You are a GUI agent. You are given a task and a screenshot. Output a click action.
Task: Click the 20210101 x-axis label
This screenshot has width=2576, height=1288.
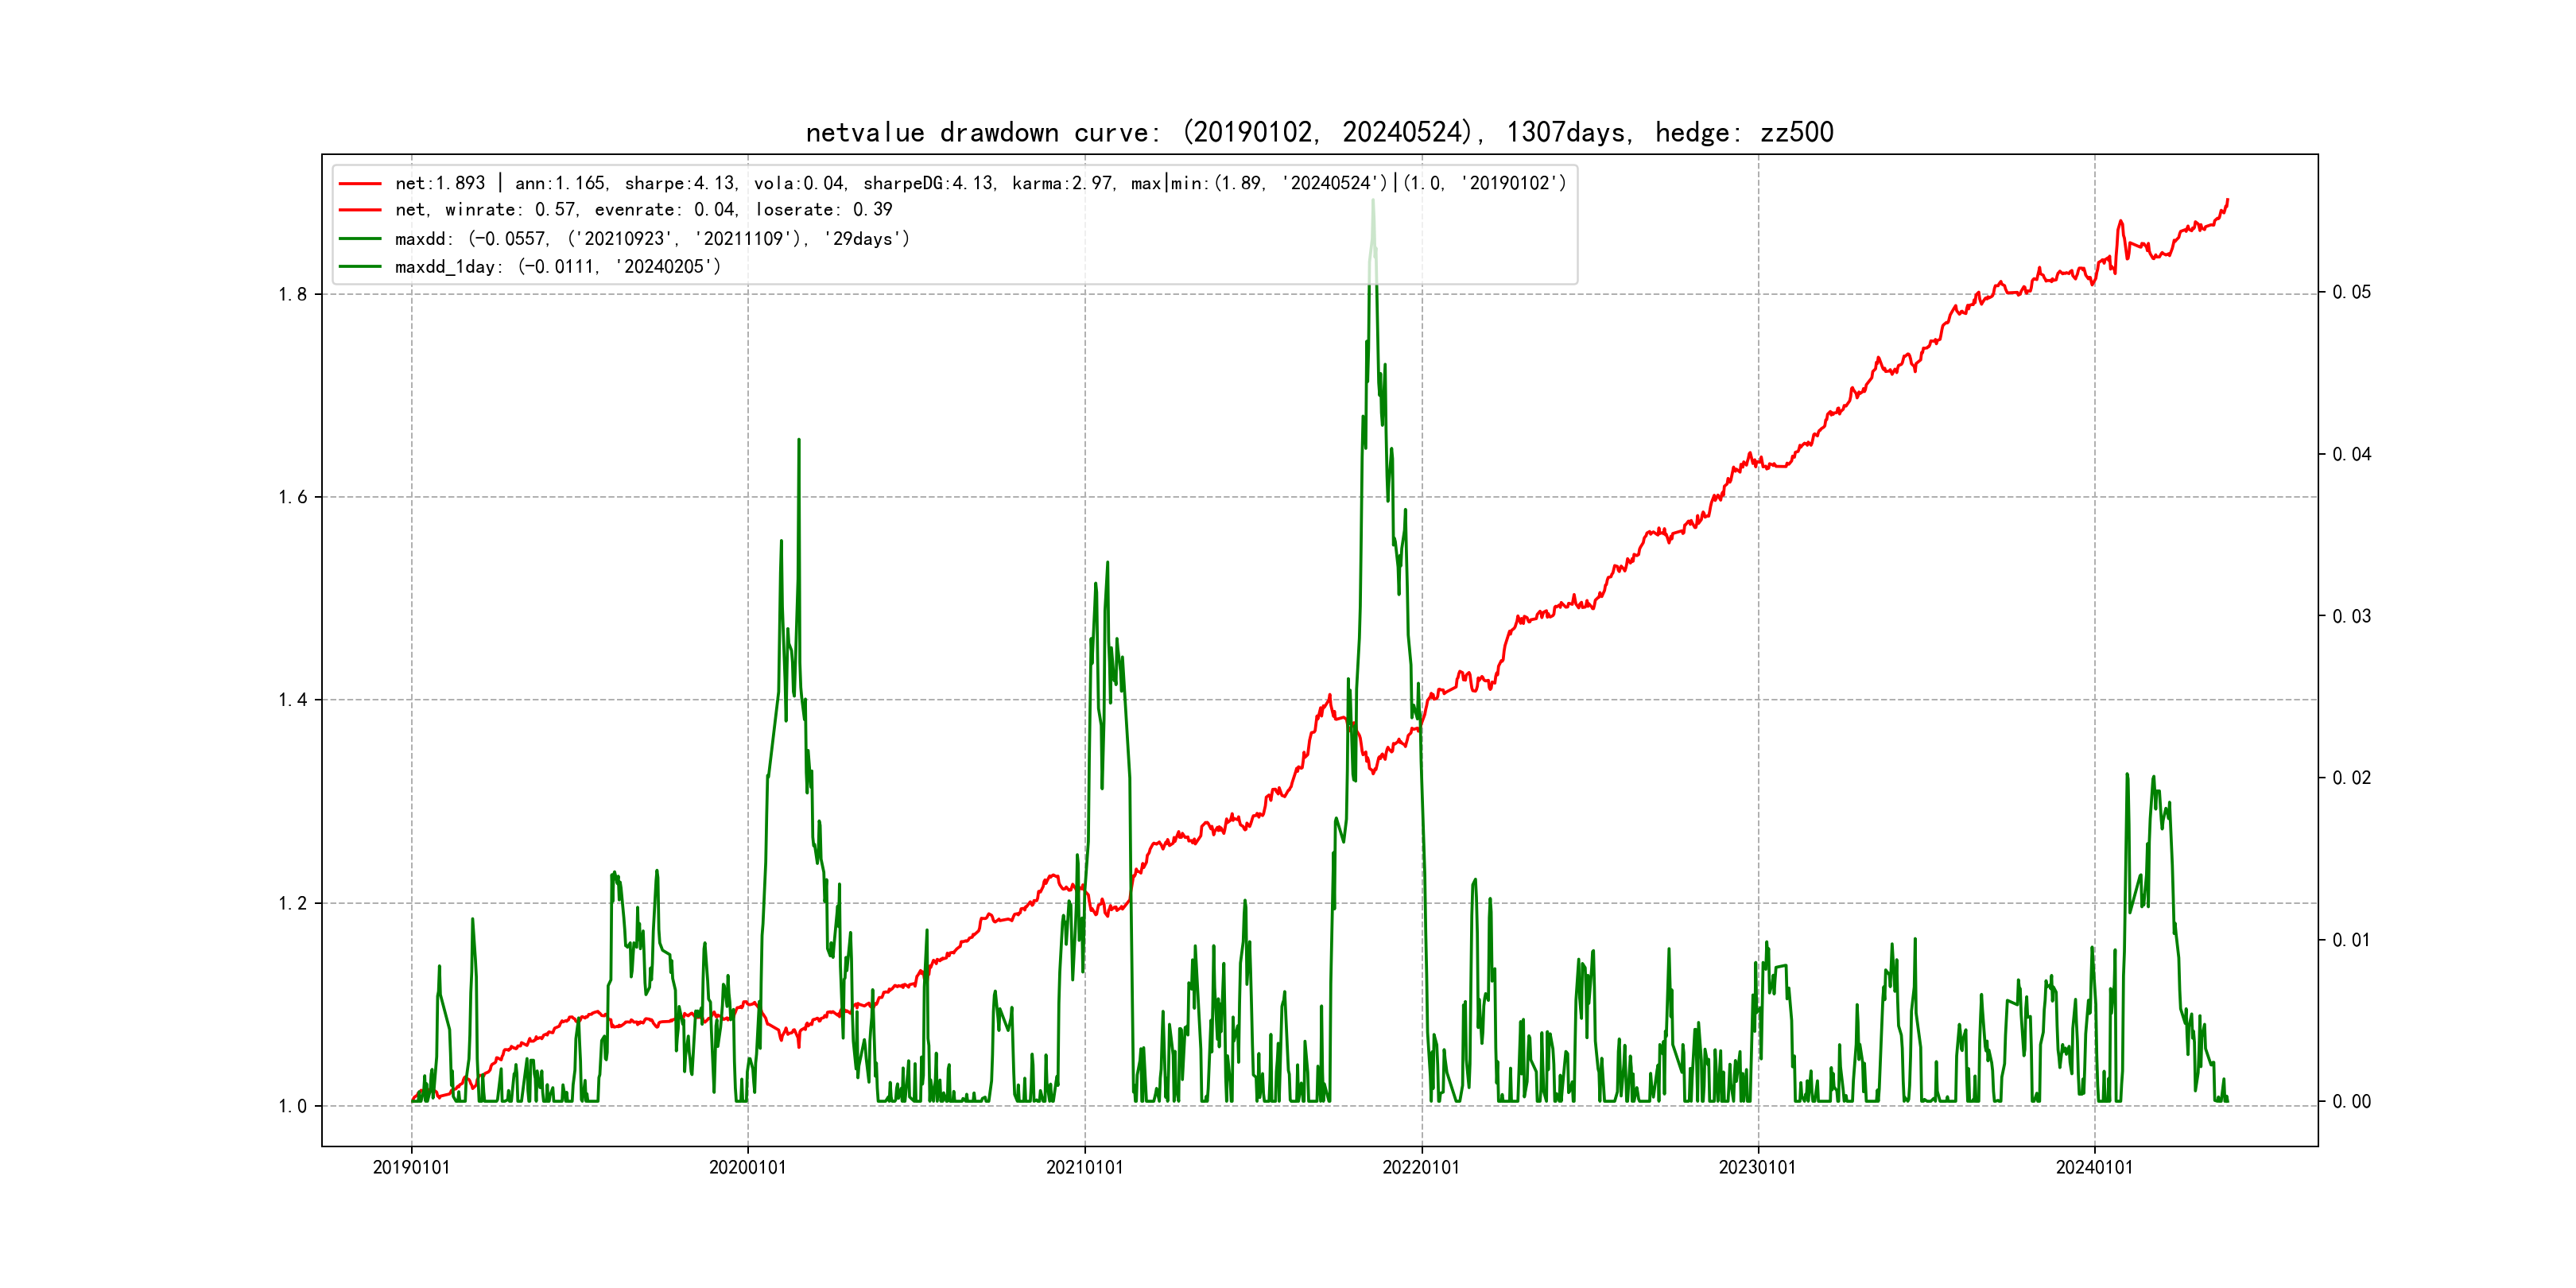(x=1084, y=1168)
